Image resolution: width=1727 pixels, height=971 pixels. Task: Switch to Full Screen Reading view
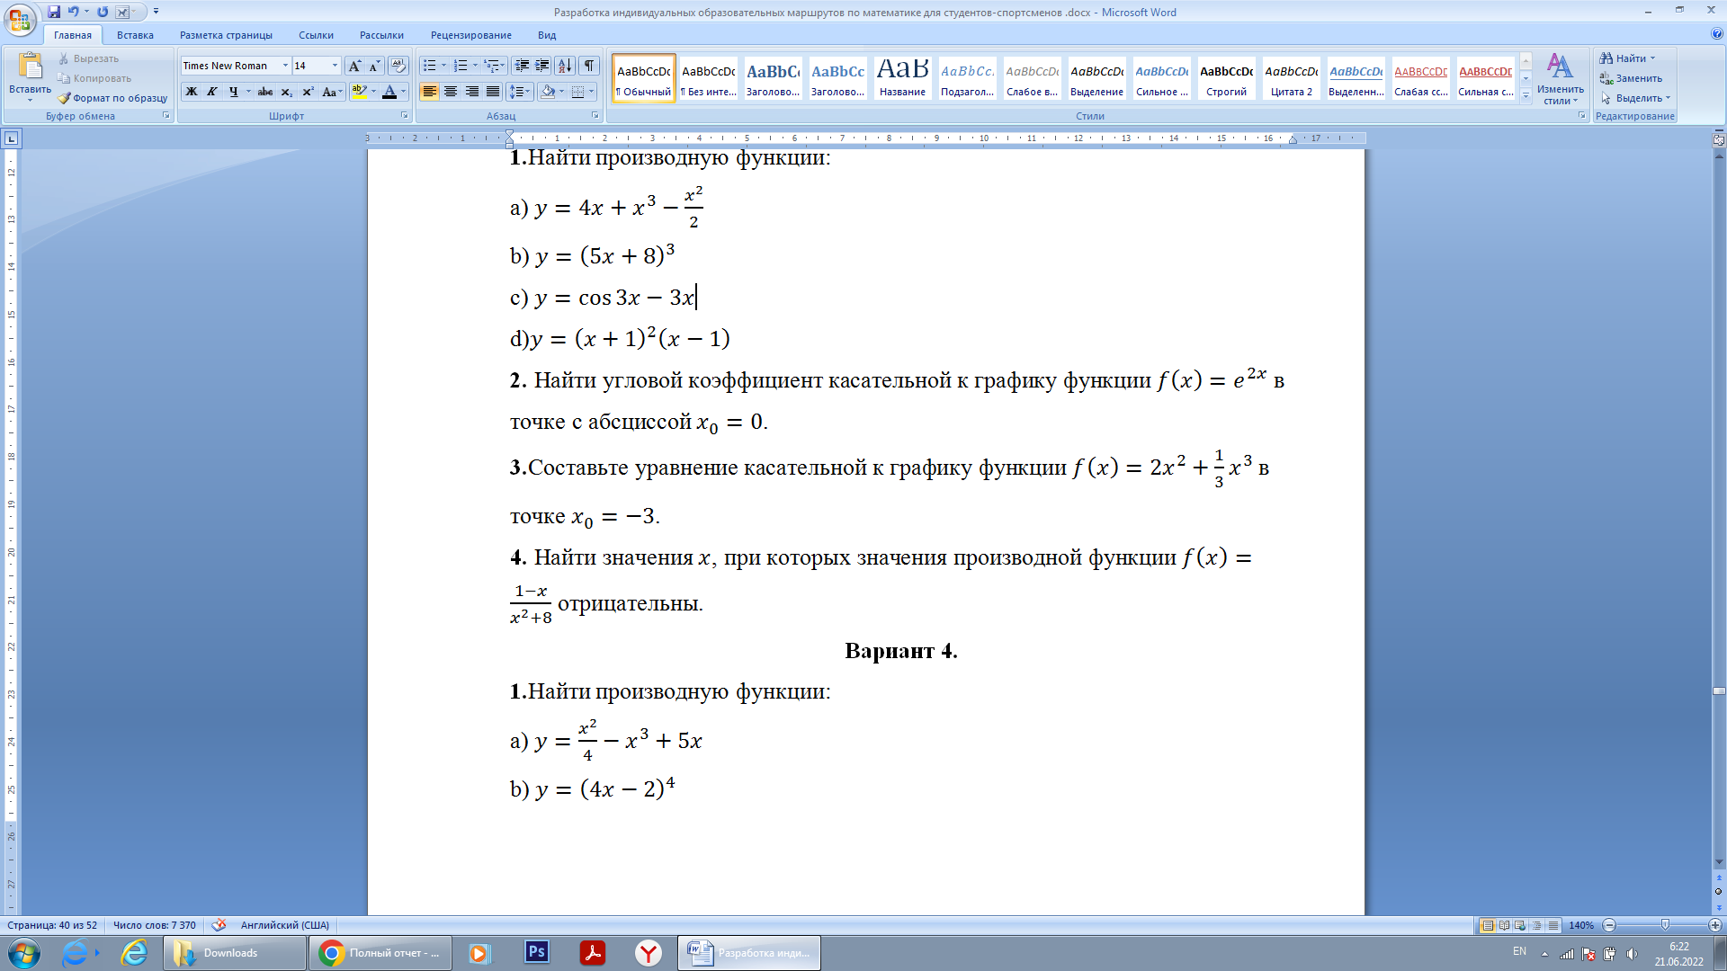click(x=1505, y=925)
